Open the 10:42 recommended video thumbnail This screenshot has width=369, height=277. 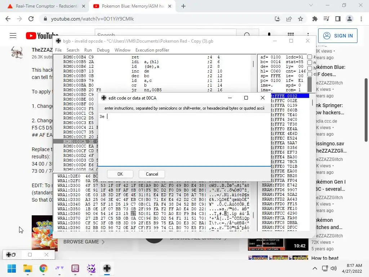(x=278, y=245)
